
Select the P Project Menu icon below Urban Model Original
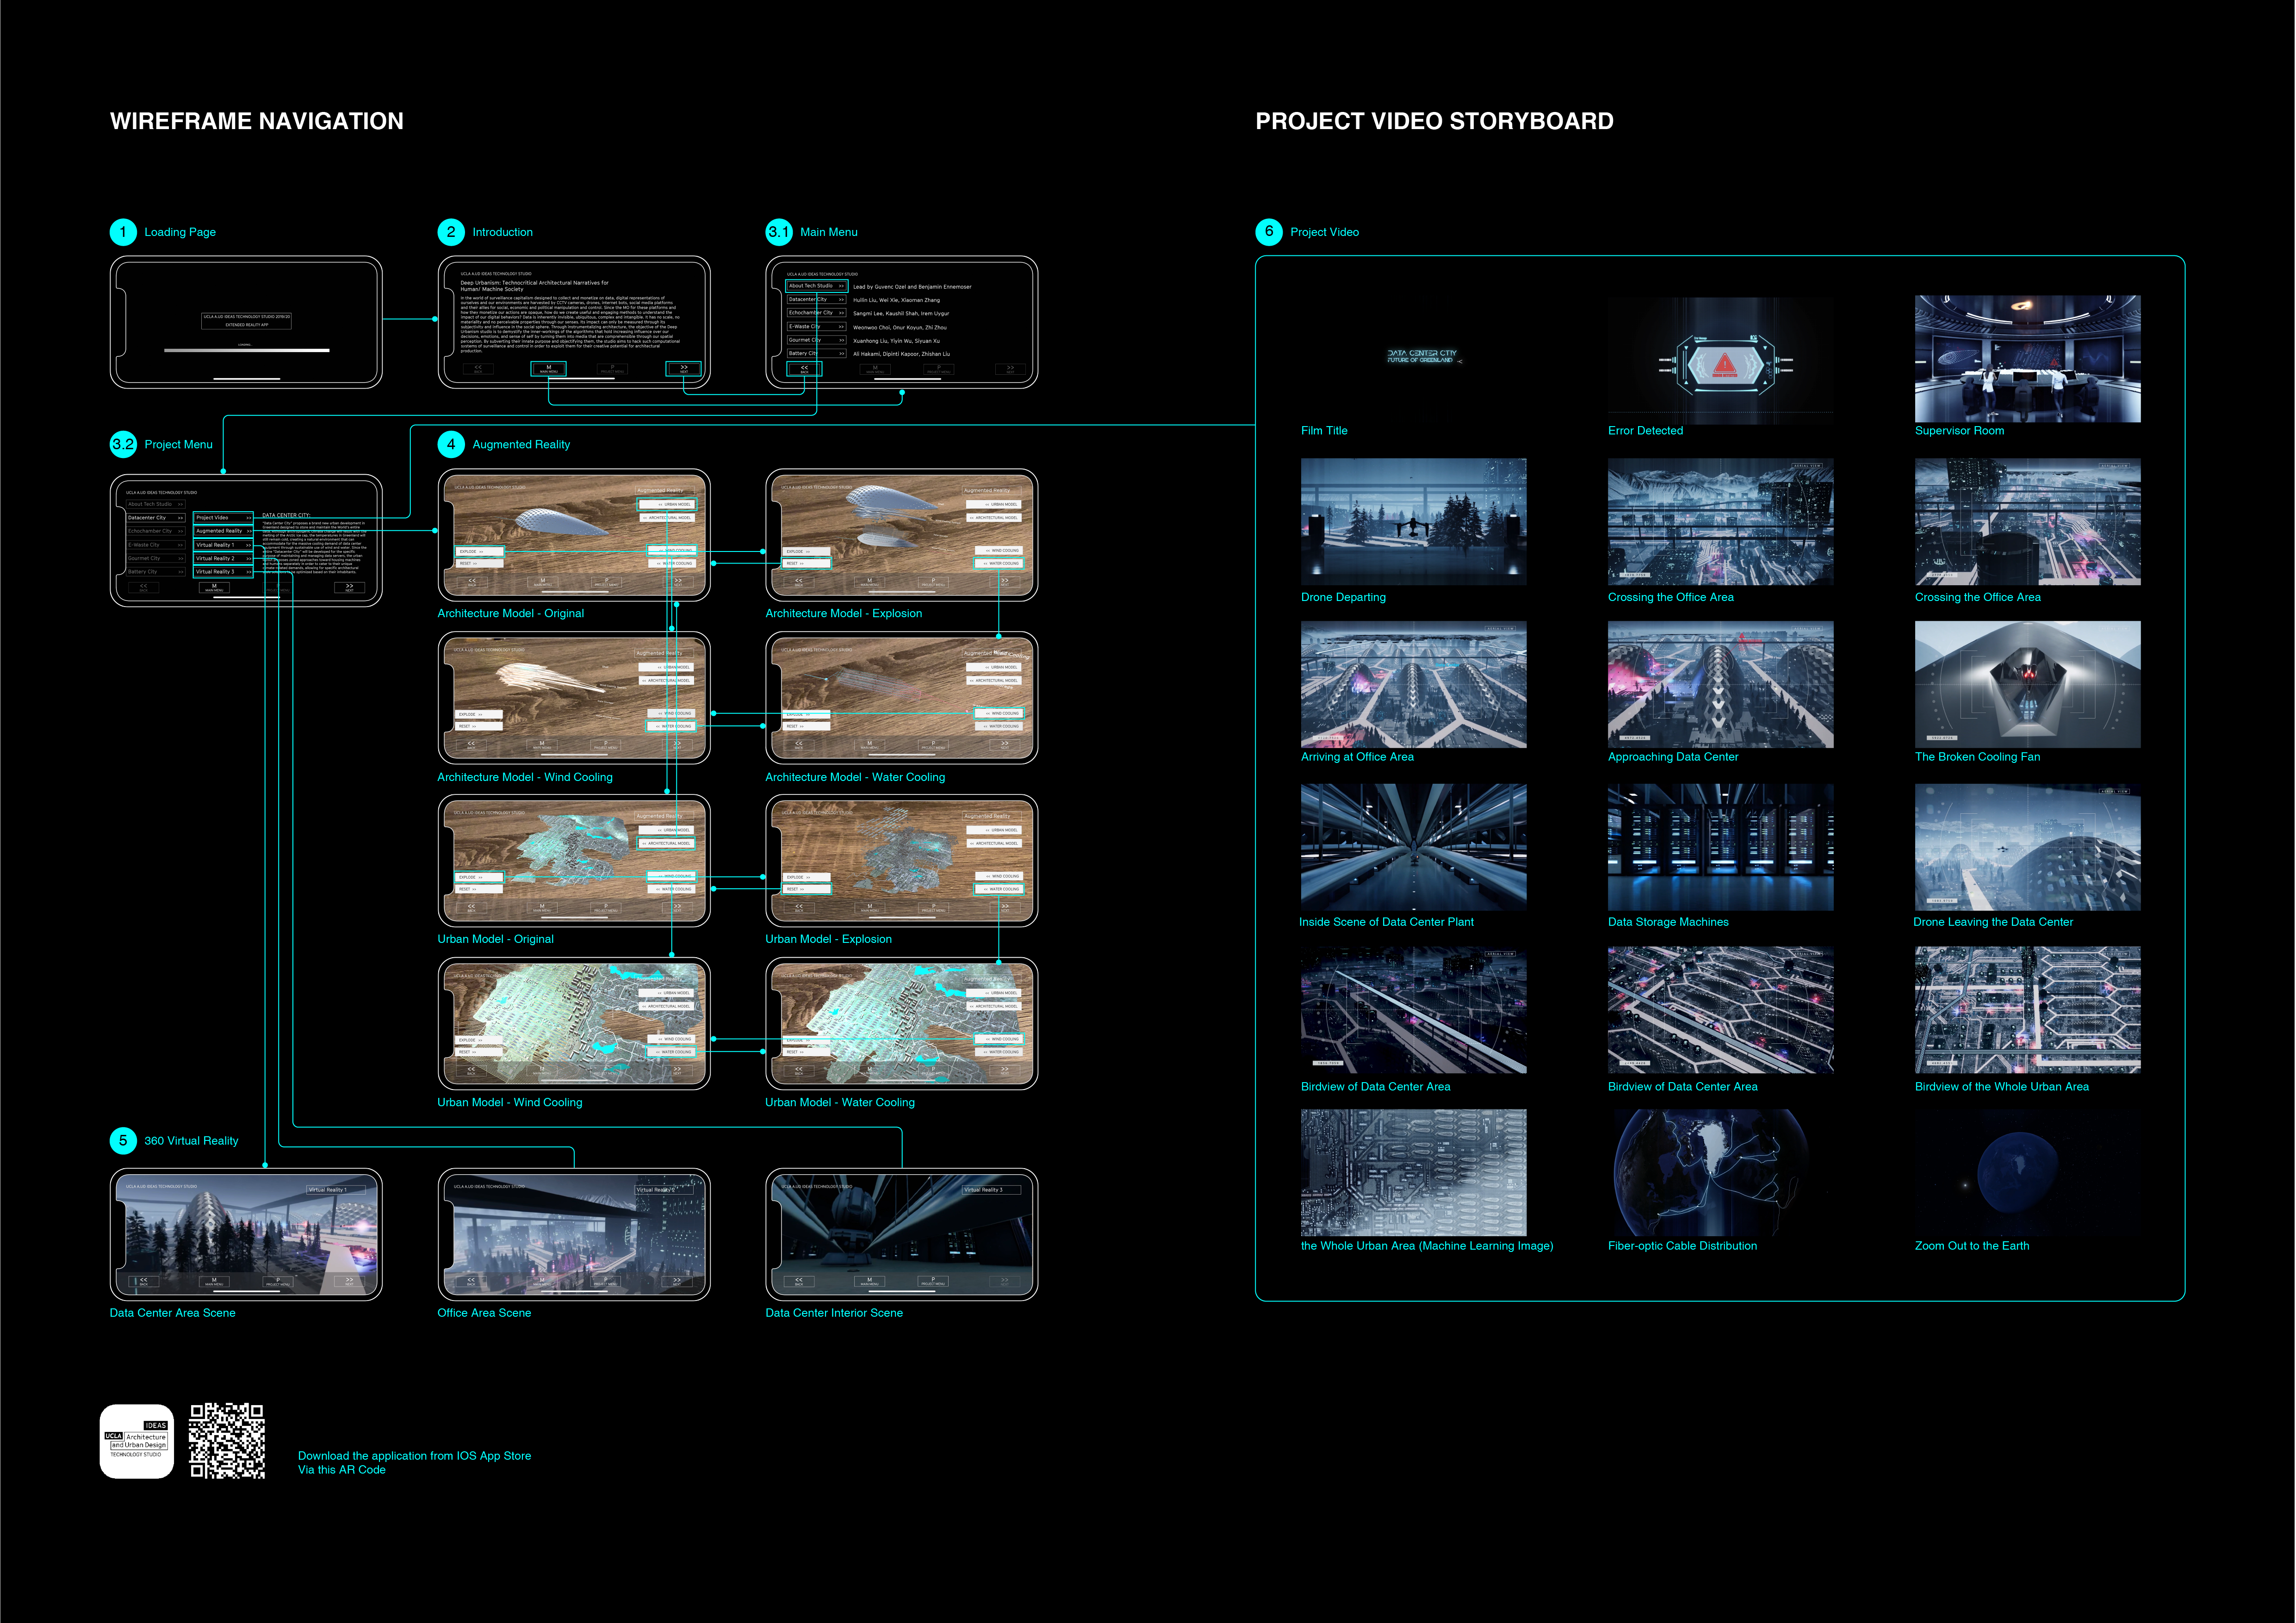coord(606,908)
